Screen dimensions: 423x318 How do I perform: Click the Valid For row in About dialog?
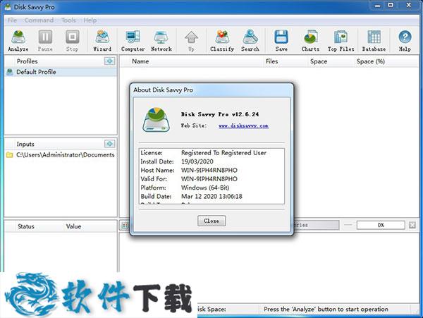pyautogui.click(x=211, y=179)
